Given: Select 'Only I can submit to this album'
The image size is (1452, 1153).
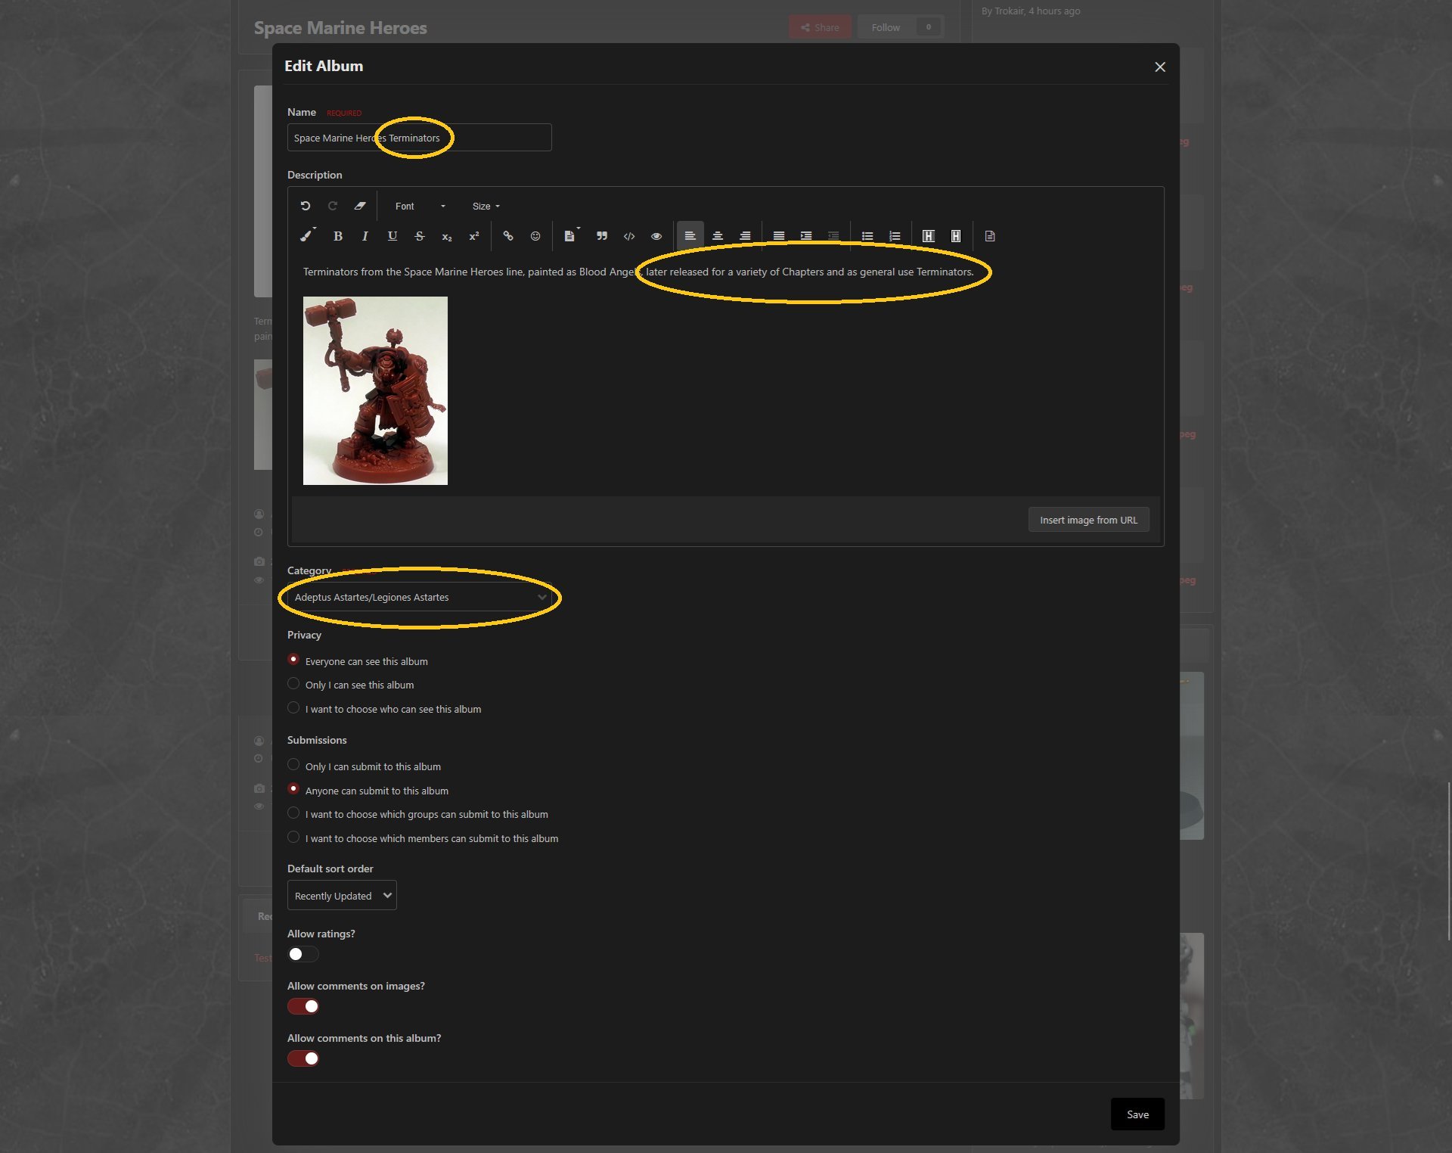Looking at the screenshot, I should (x=293, y=765).
